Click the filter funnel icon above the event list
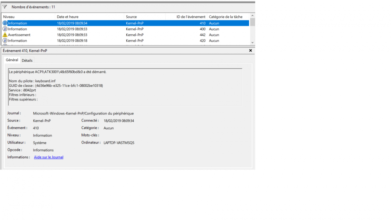This screenshot has height=220, width=391. pyautogui.click(x=5, y=7)
